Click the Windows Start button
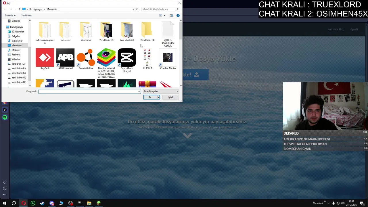 click(x=5, y=203)
